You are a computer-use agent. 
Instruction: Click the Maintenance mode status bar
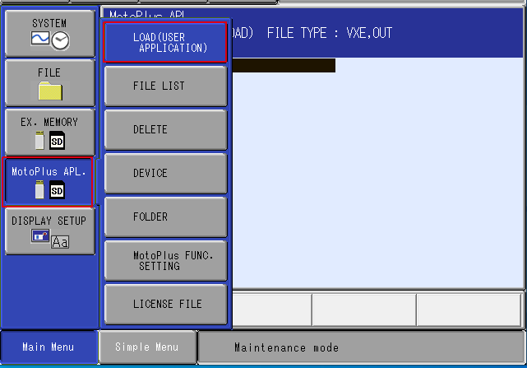361,347
